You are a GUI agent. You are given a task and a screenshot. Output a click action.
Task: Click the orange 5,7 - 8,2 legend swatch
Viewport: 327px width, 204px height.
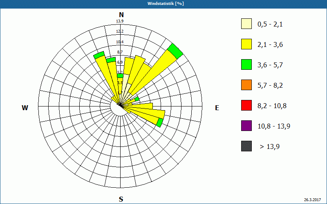coord(246,85)
